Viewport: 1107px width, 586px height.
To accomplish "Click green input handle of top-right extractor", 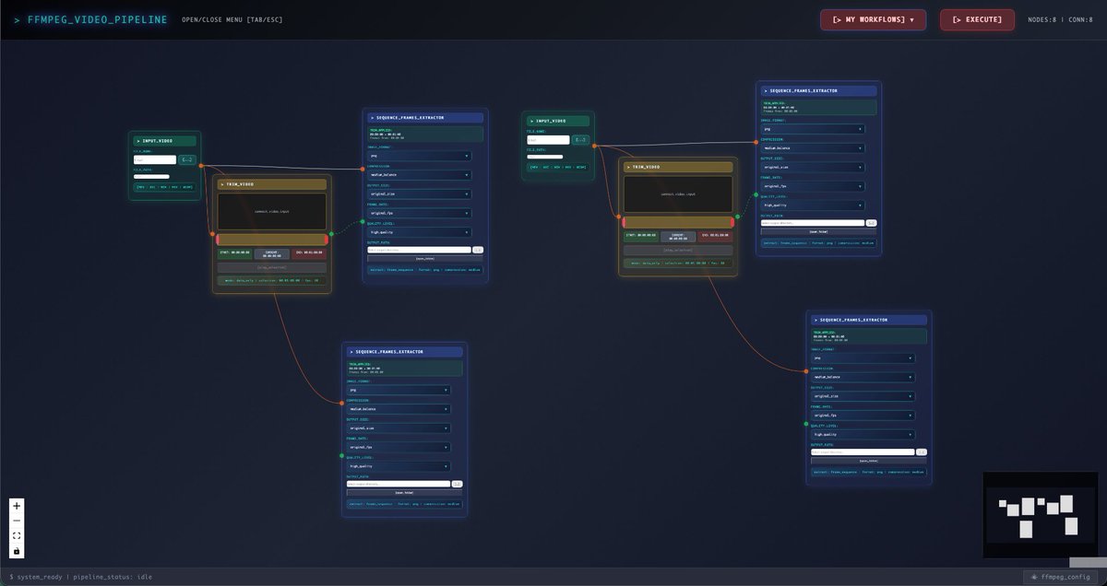I will 756,195.
